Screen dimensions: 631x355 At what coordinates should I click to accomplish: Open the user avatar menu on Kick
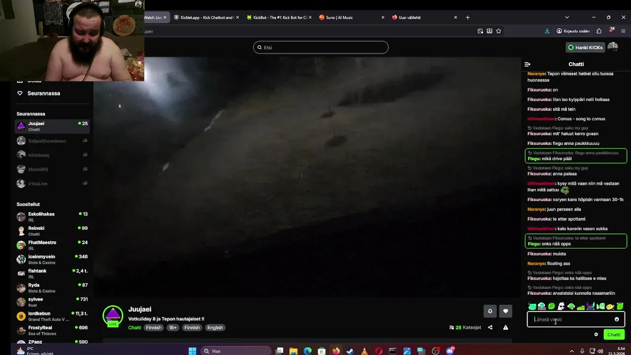(613, 47)
